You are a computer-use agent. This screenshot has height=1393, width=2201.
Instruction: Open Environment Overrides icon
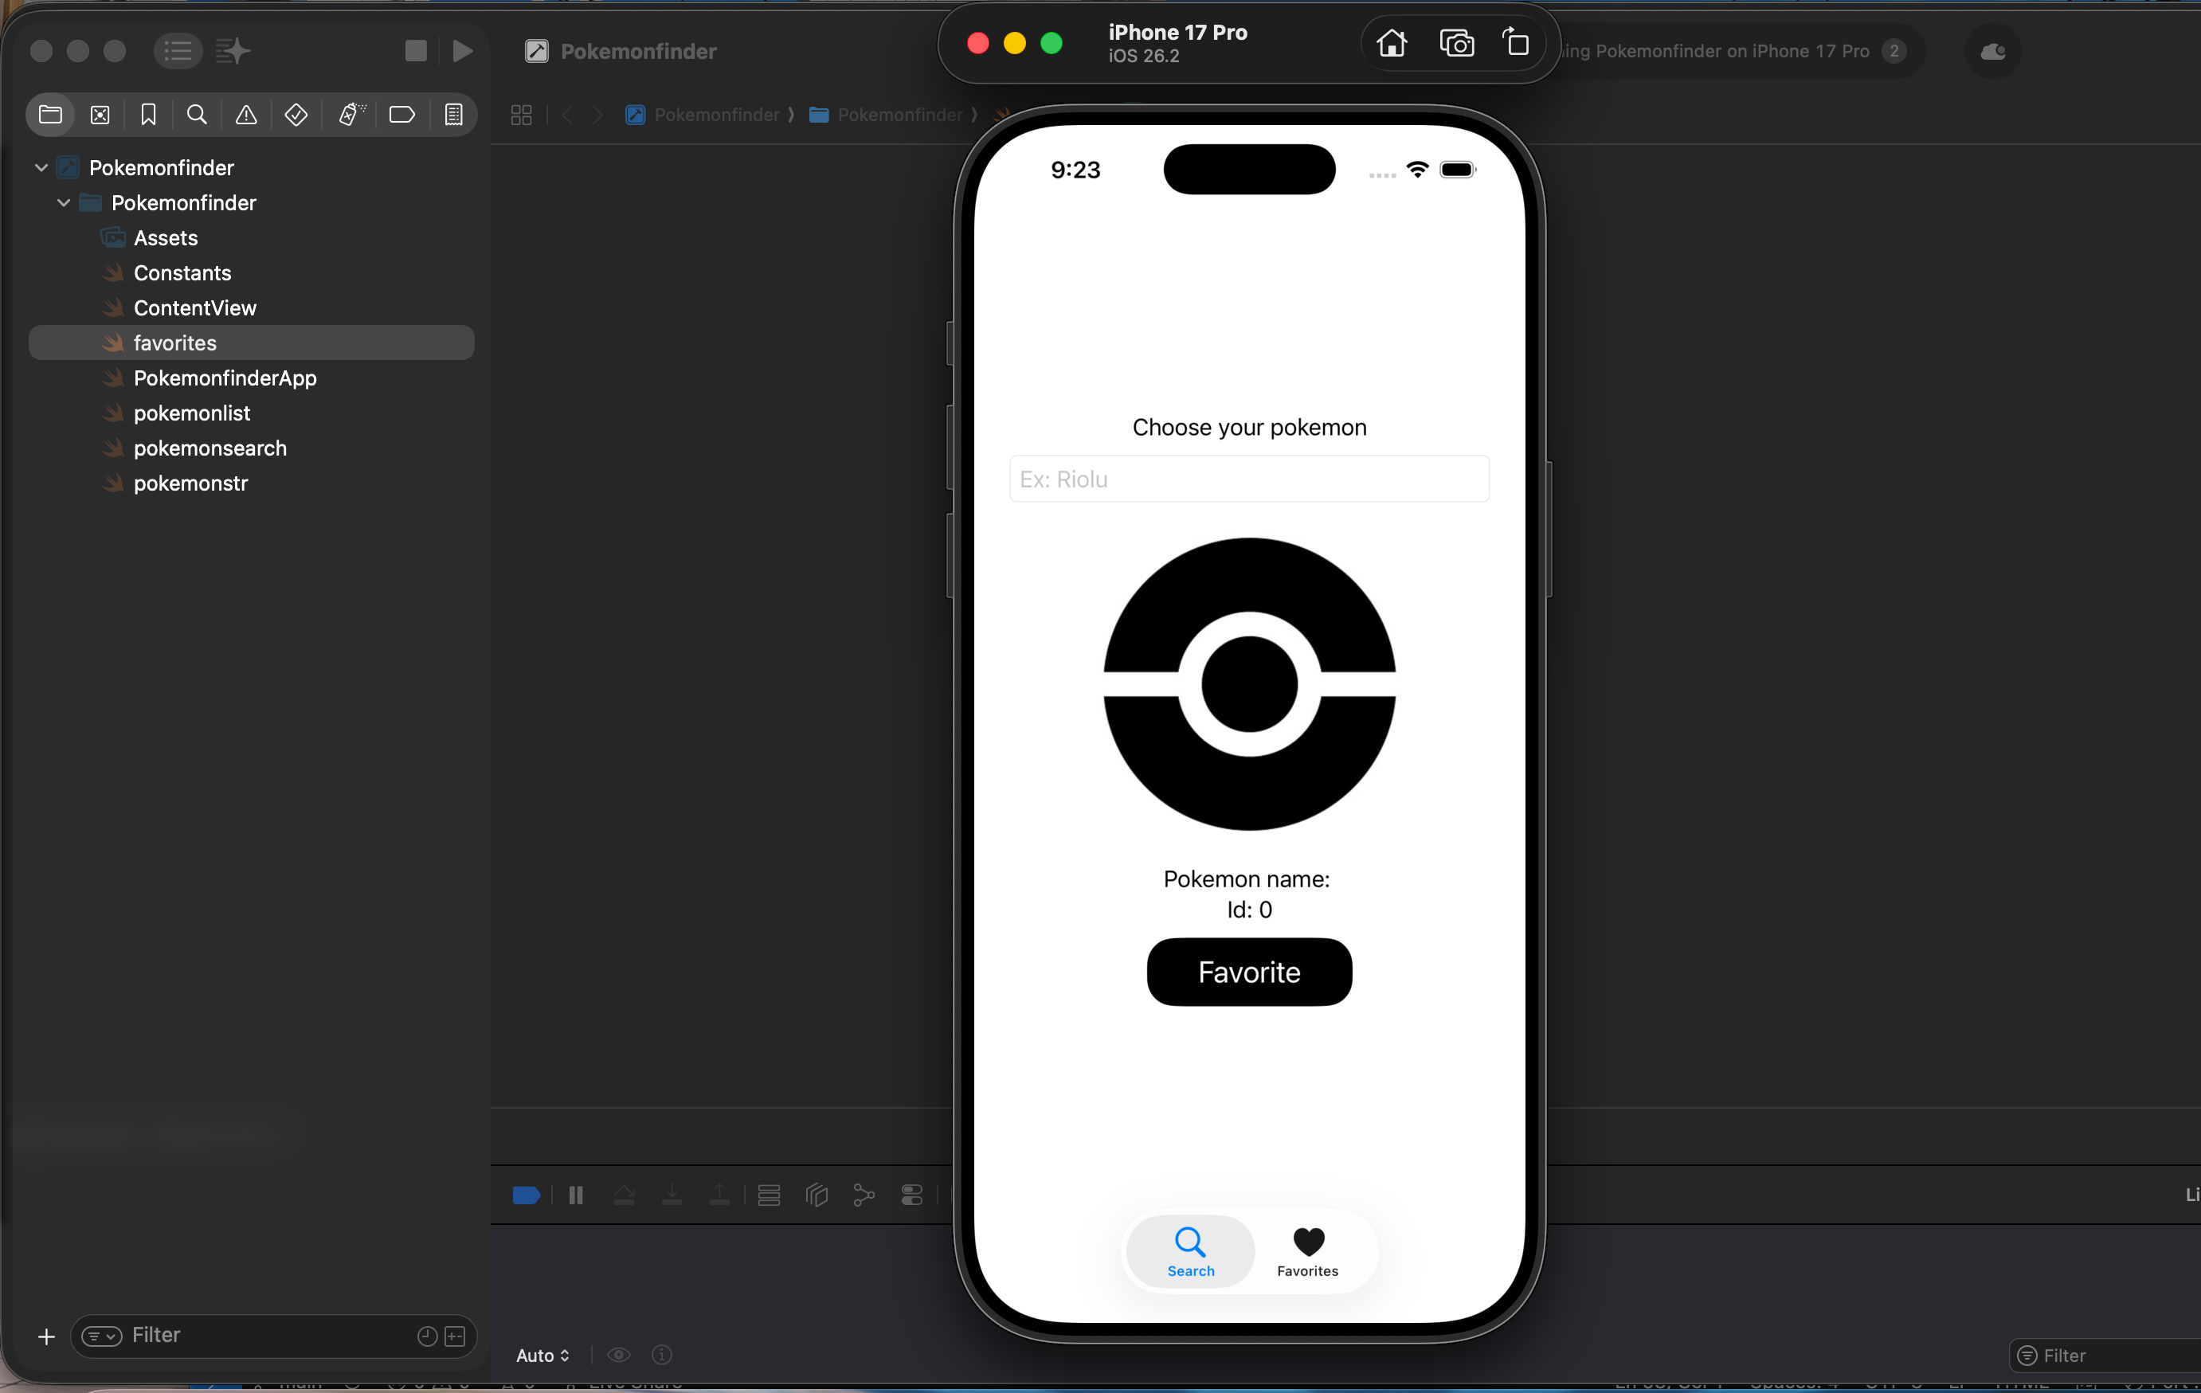[911, 1195]
